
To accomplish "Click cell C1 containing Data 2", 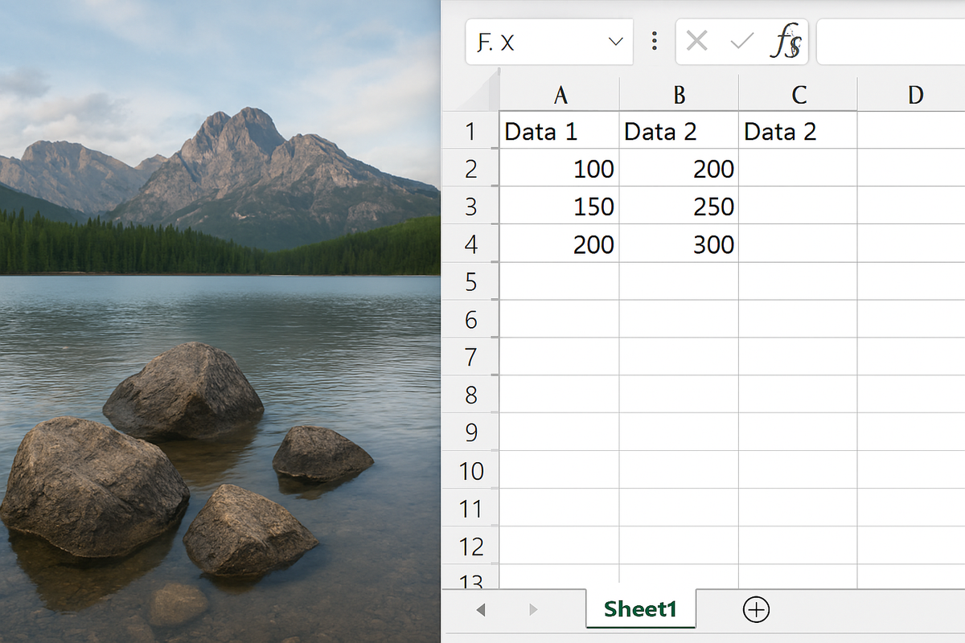I will [x=798, y=131].
